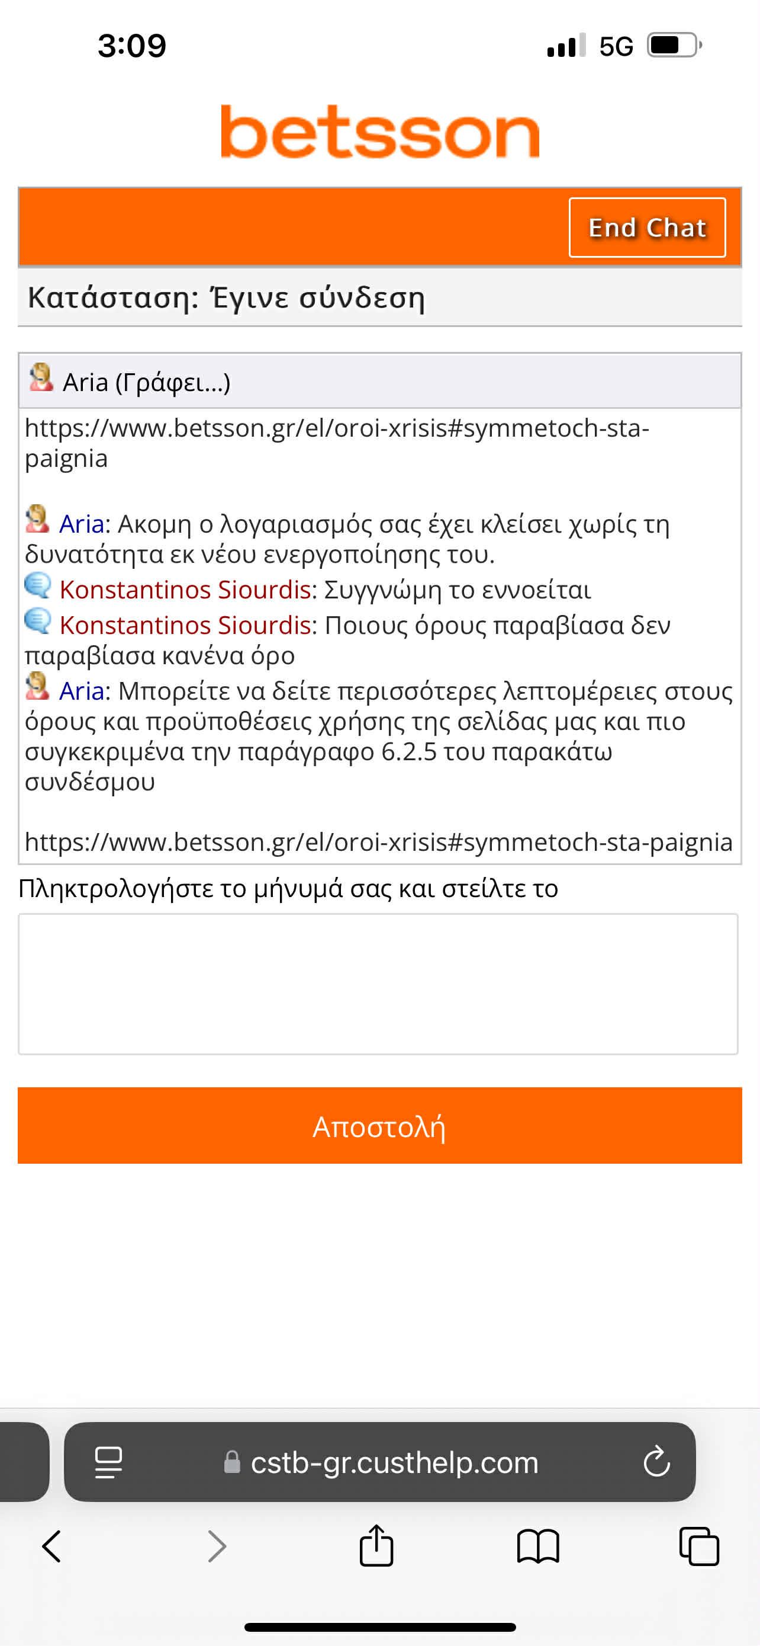The width and height of the screenshot is (760, 1646).
Task: Tap Aria's name on the paragraph 6.2.5 message
Action: click(x=82, y=691)
